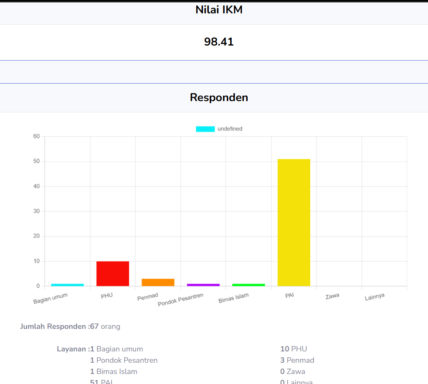The width and height of the screenshot is (428, 384).
Task: Select the orange Penmad bar
Action: click(158, 282)
